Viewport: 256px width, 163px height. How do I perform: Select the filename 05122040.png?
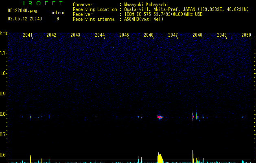22,11
